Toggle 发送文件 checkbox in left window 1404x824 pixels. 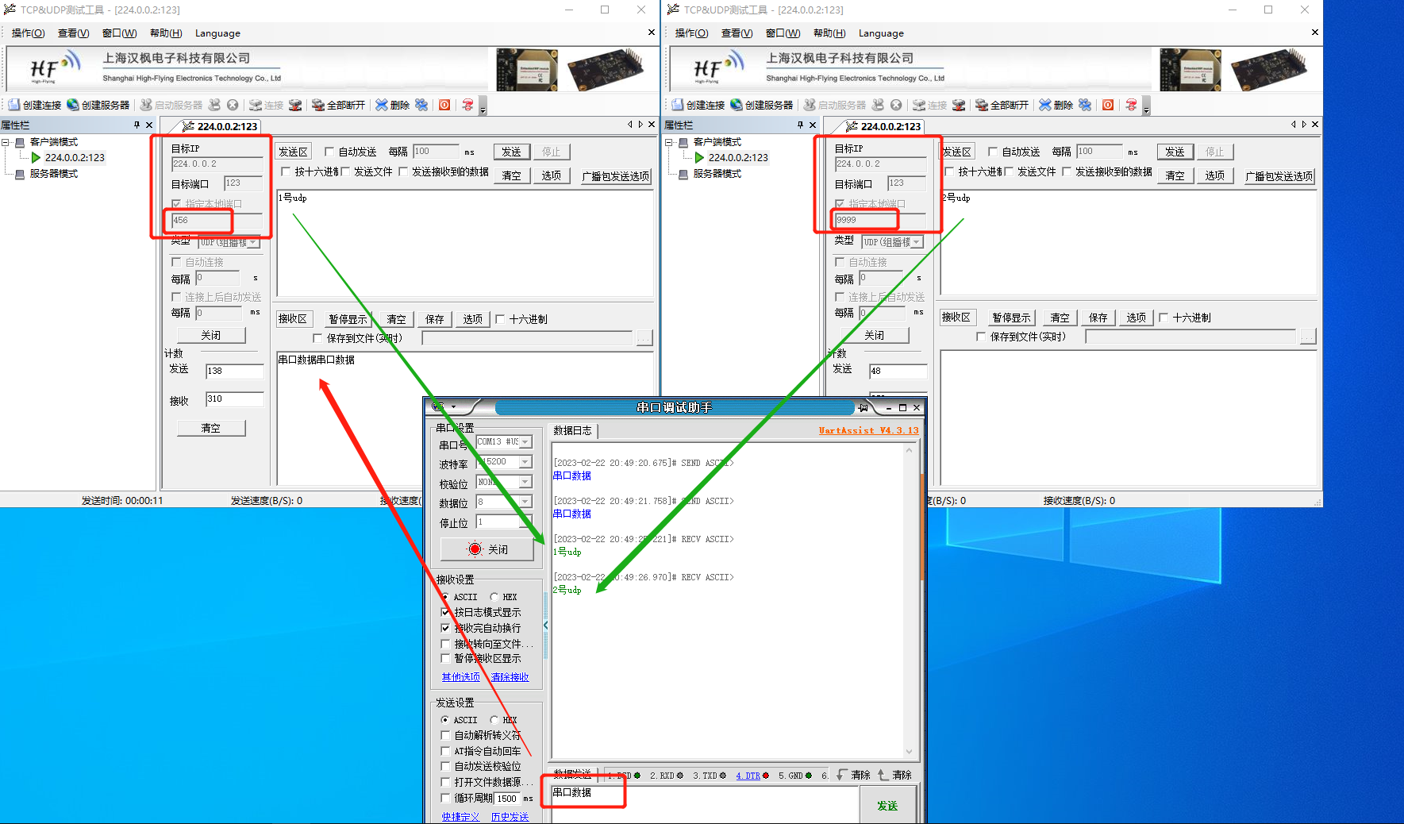coord(345,171)
